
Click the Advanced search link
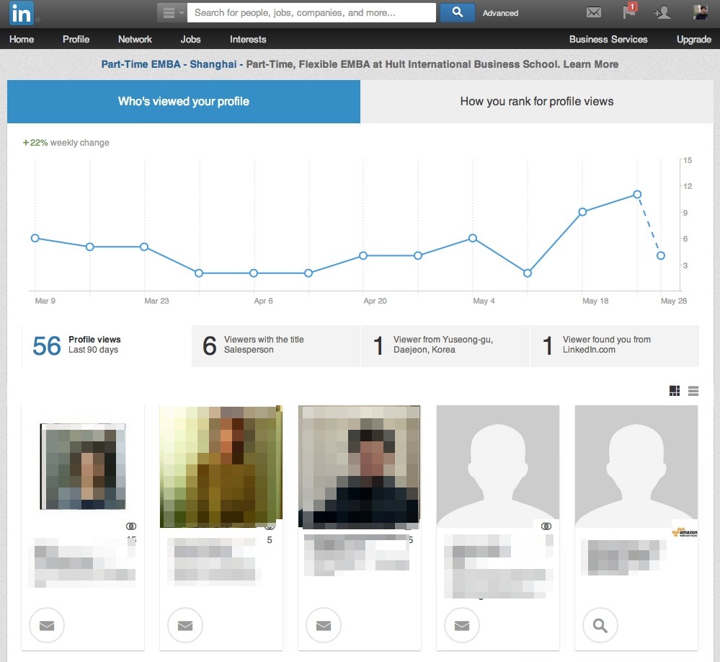[x=500, y=13]
